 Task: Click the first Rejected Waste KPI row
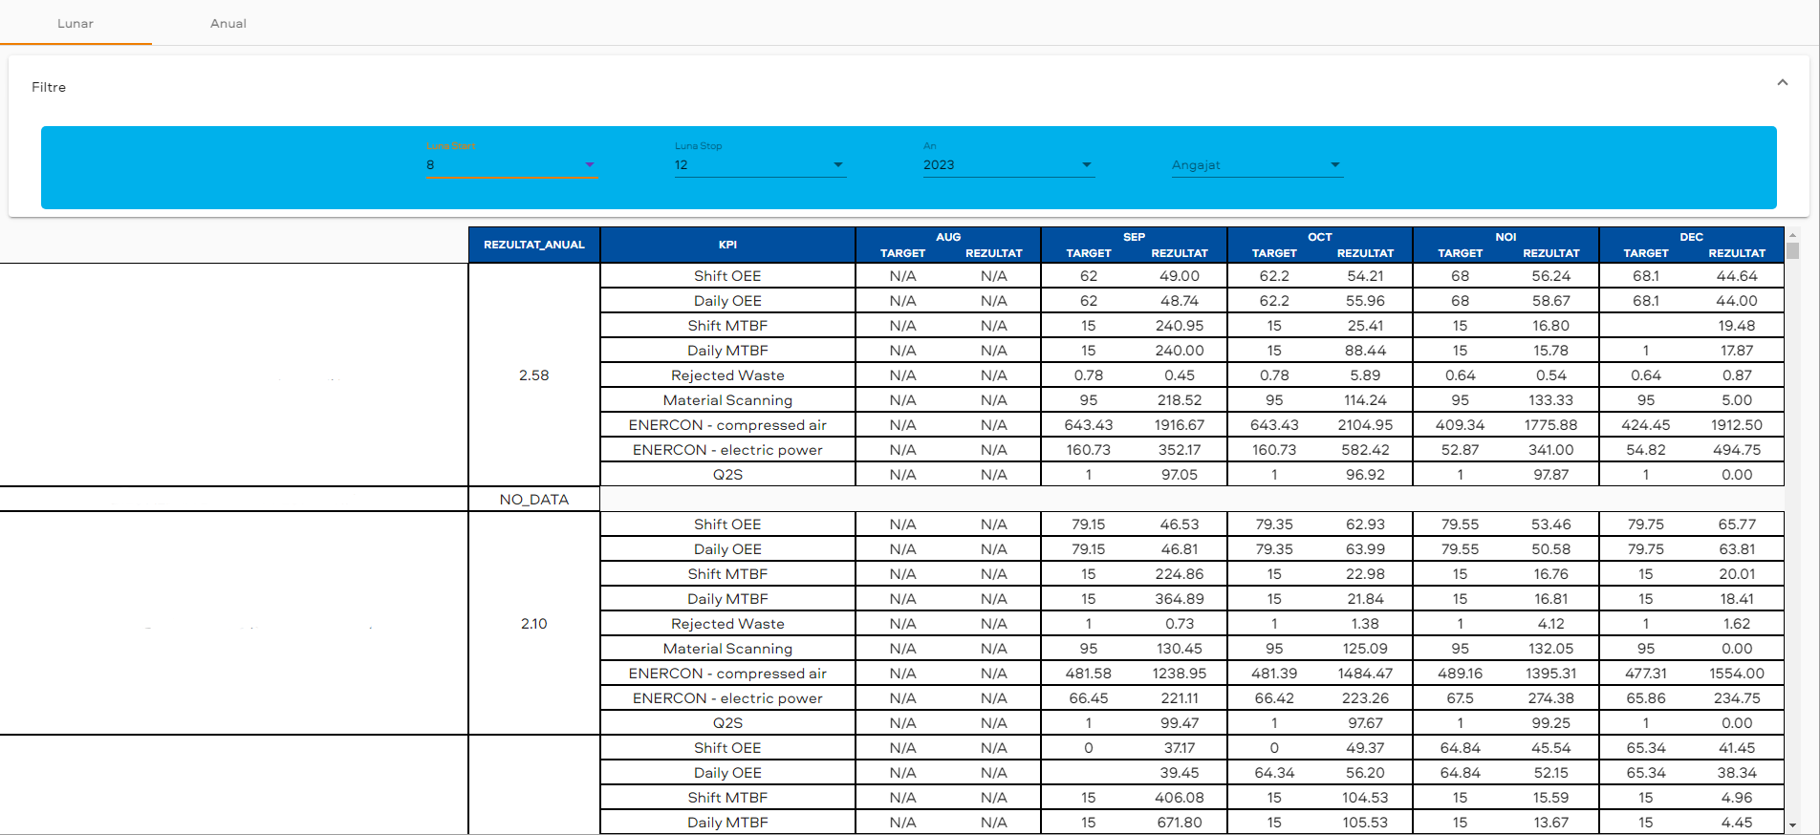[727, 375]
